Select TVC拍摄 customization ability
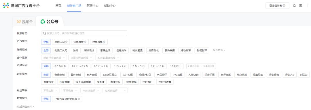Screen dimensions: 311x110 point(177,75)
